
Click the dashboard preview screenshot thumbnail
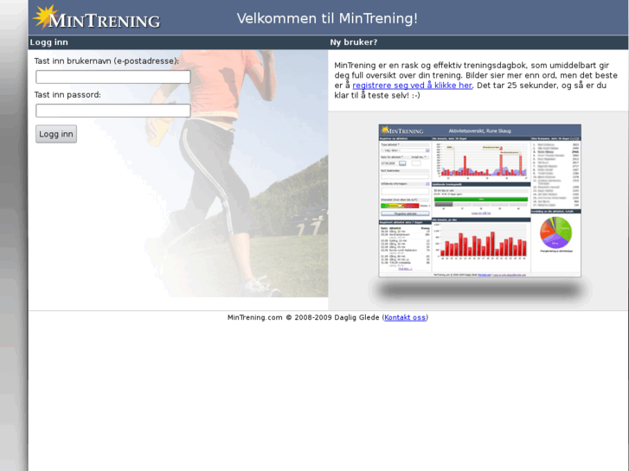(480, 200)
